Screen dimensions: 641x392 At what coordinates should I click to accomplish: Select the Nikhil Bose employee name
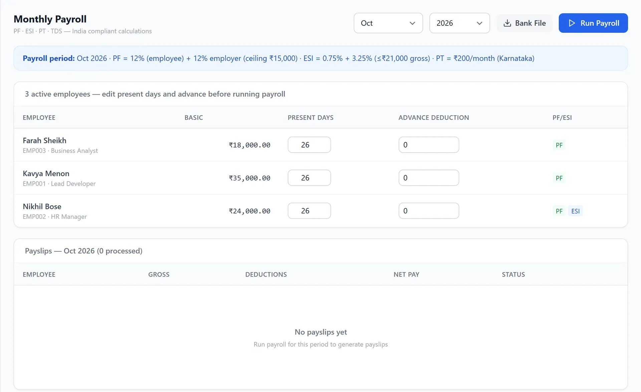(42, 206)
